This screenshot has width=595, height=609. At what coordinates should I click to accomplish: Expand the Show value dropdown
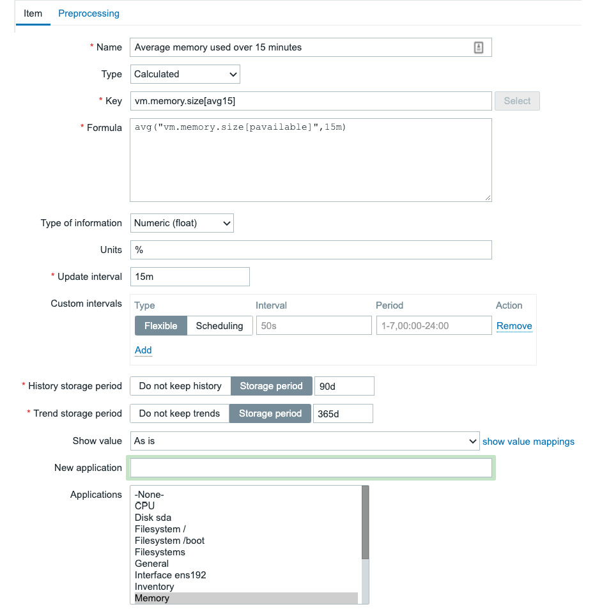coord(304,441)
